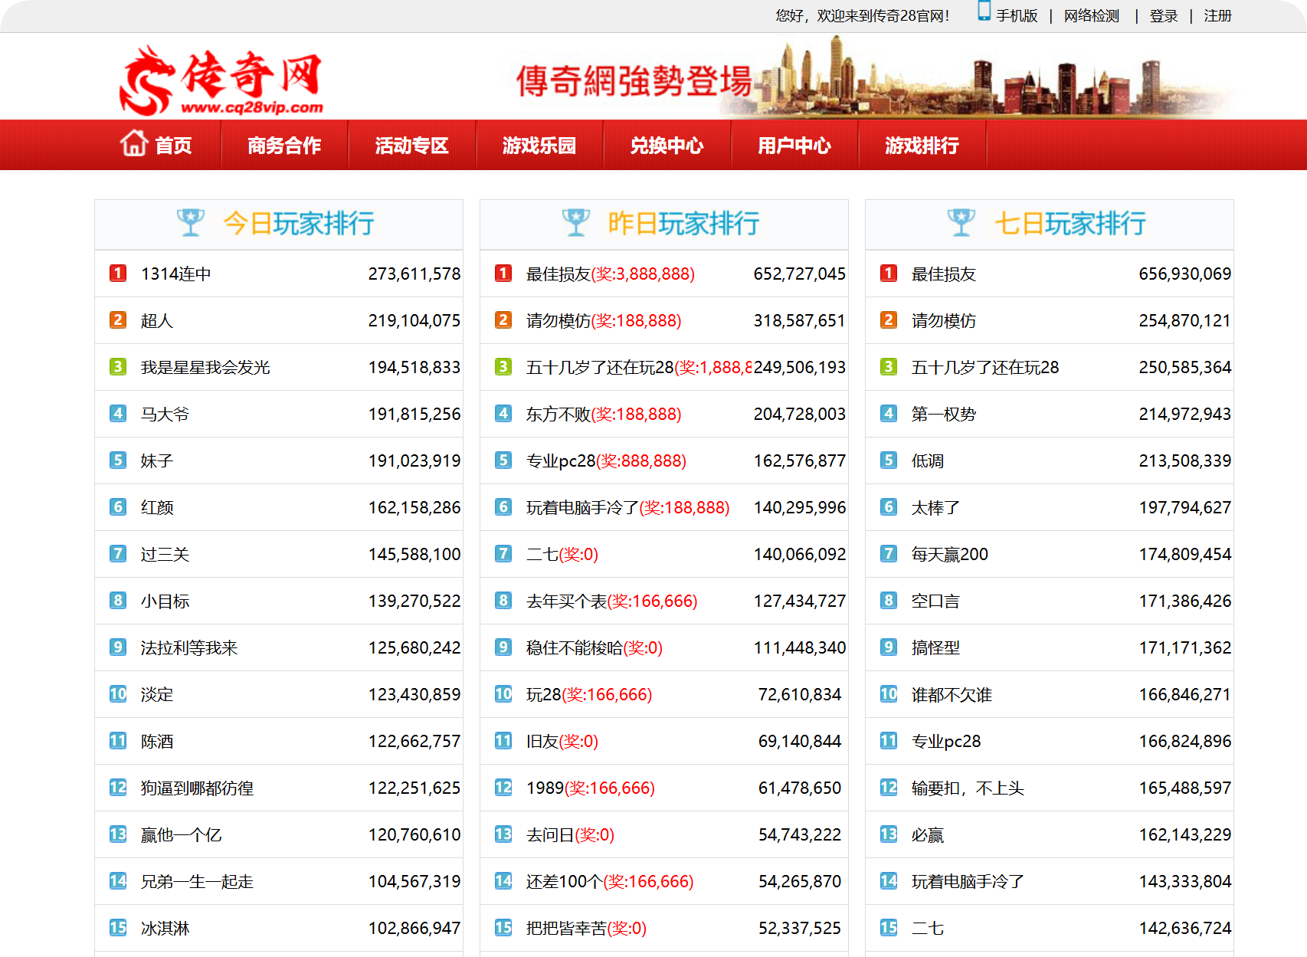
Task: Click player name 太棒了
Action: 935,507
